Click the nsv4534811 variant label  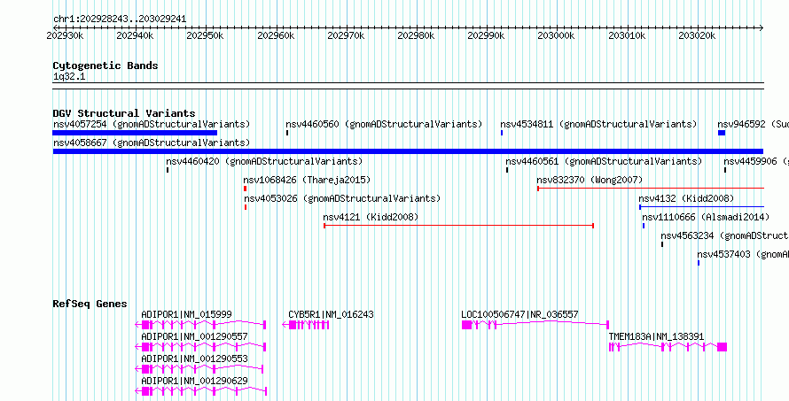tap(598, 124)
